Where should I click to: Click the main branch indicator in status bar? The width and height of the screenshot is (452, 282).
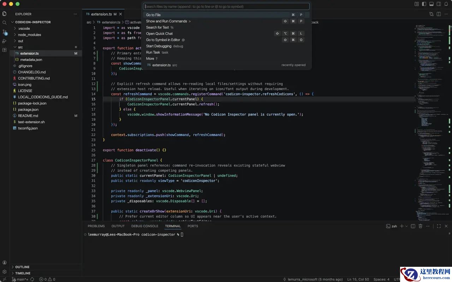[x=21, y=279]
